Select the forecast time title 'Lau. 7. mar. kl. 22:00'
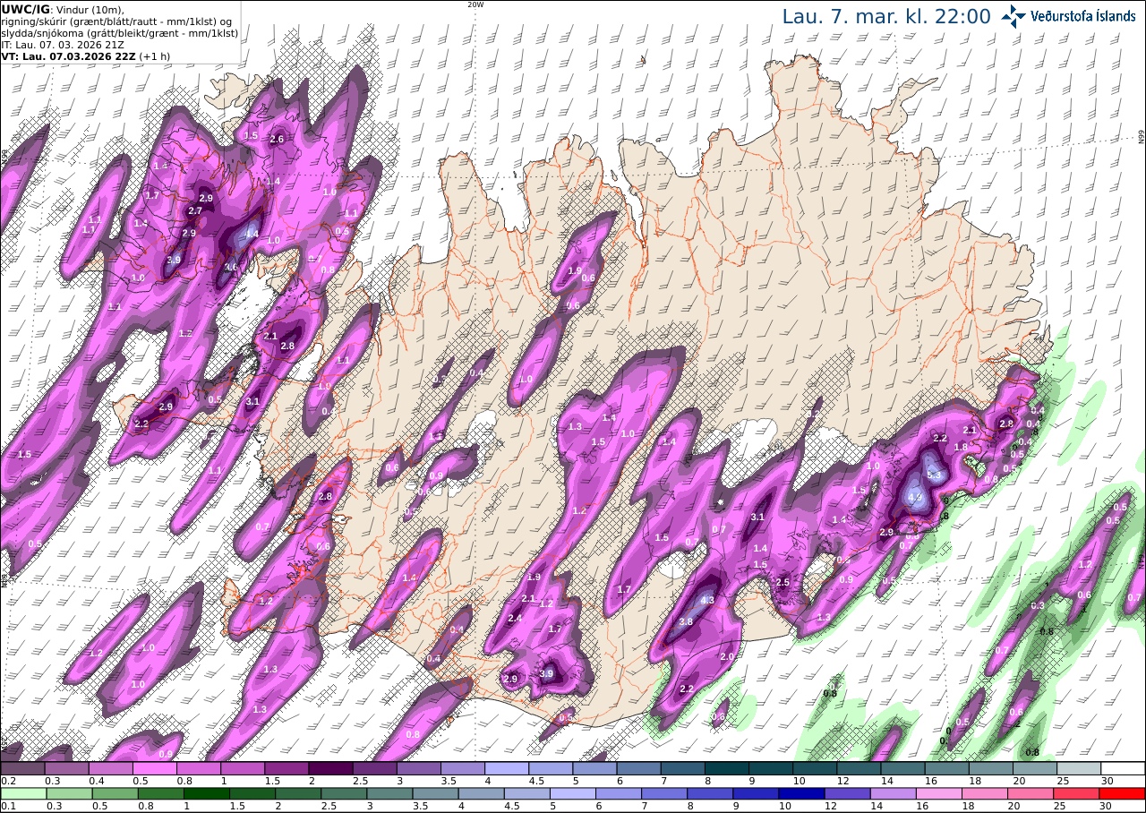The image size is (1146, 813). click(885, 17)
